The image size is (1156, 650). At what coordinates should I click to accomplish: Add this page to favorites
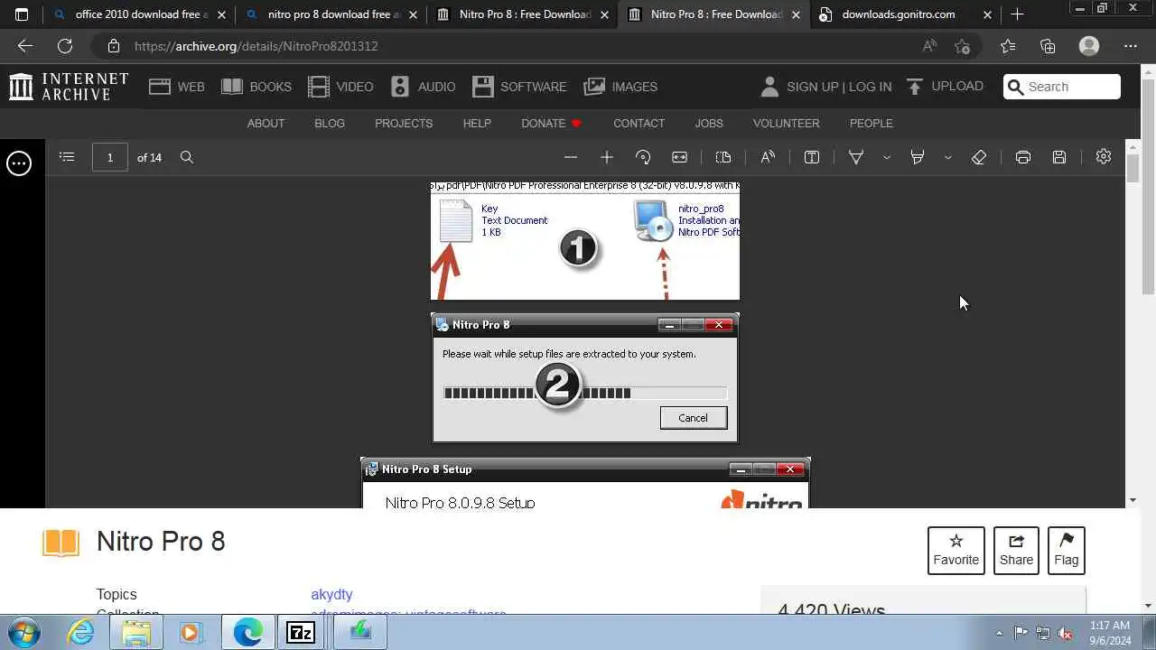pos(963,46)
